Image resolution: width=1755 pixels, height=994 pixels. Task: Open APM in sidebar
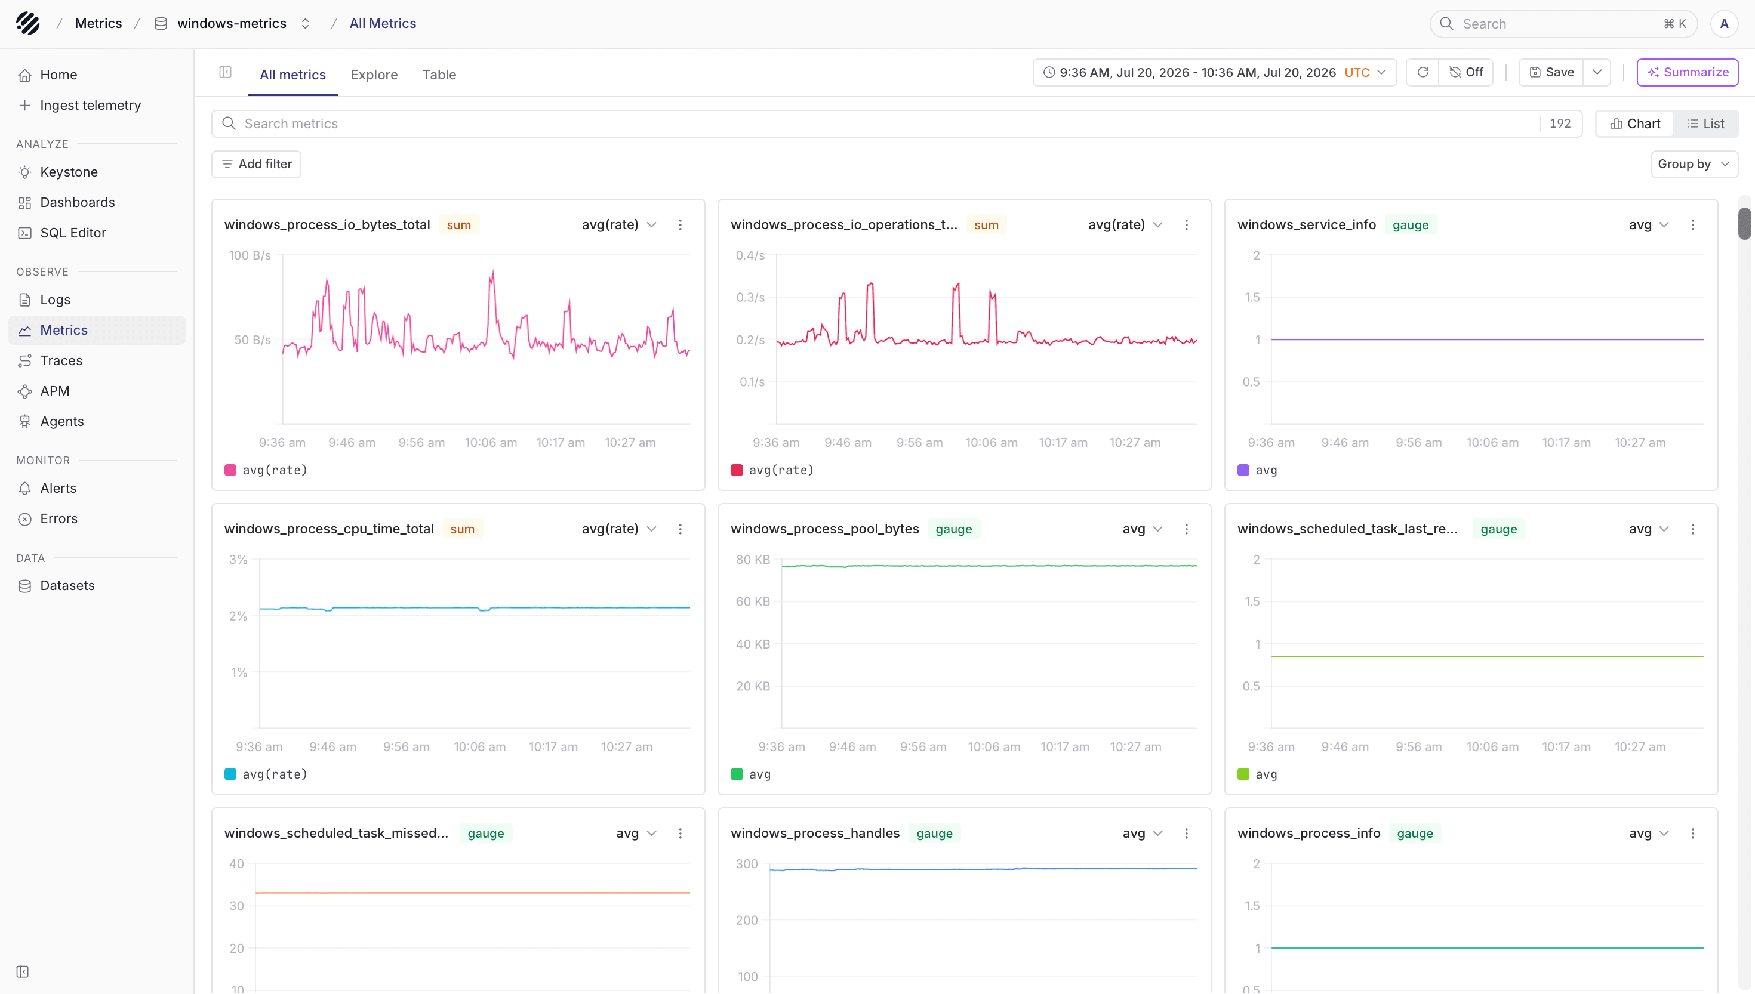tap(96, 391)
